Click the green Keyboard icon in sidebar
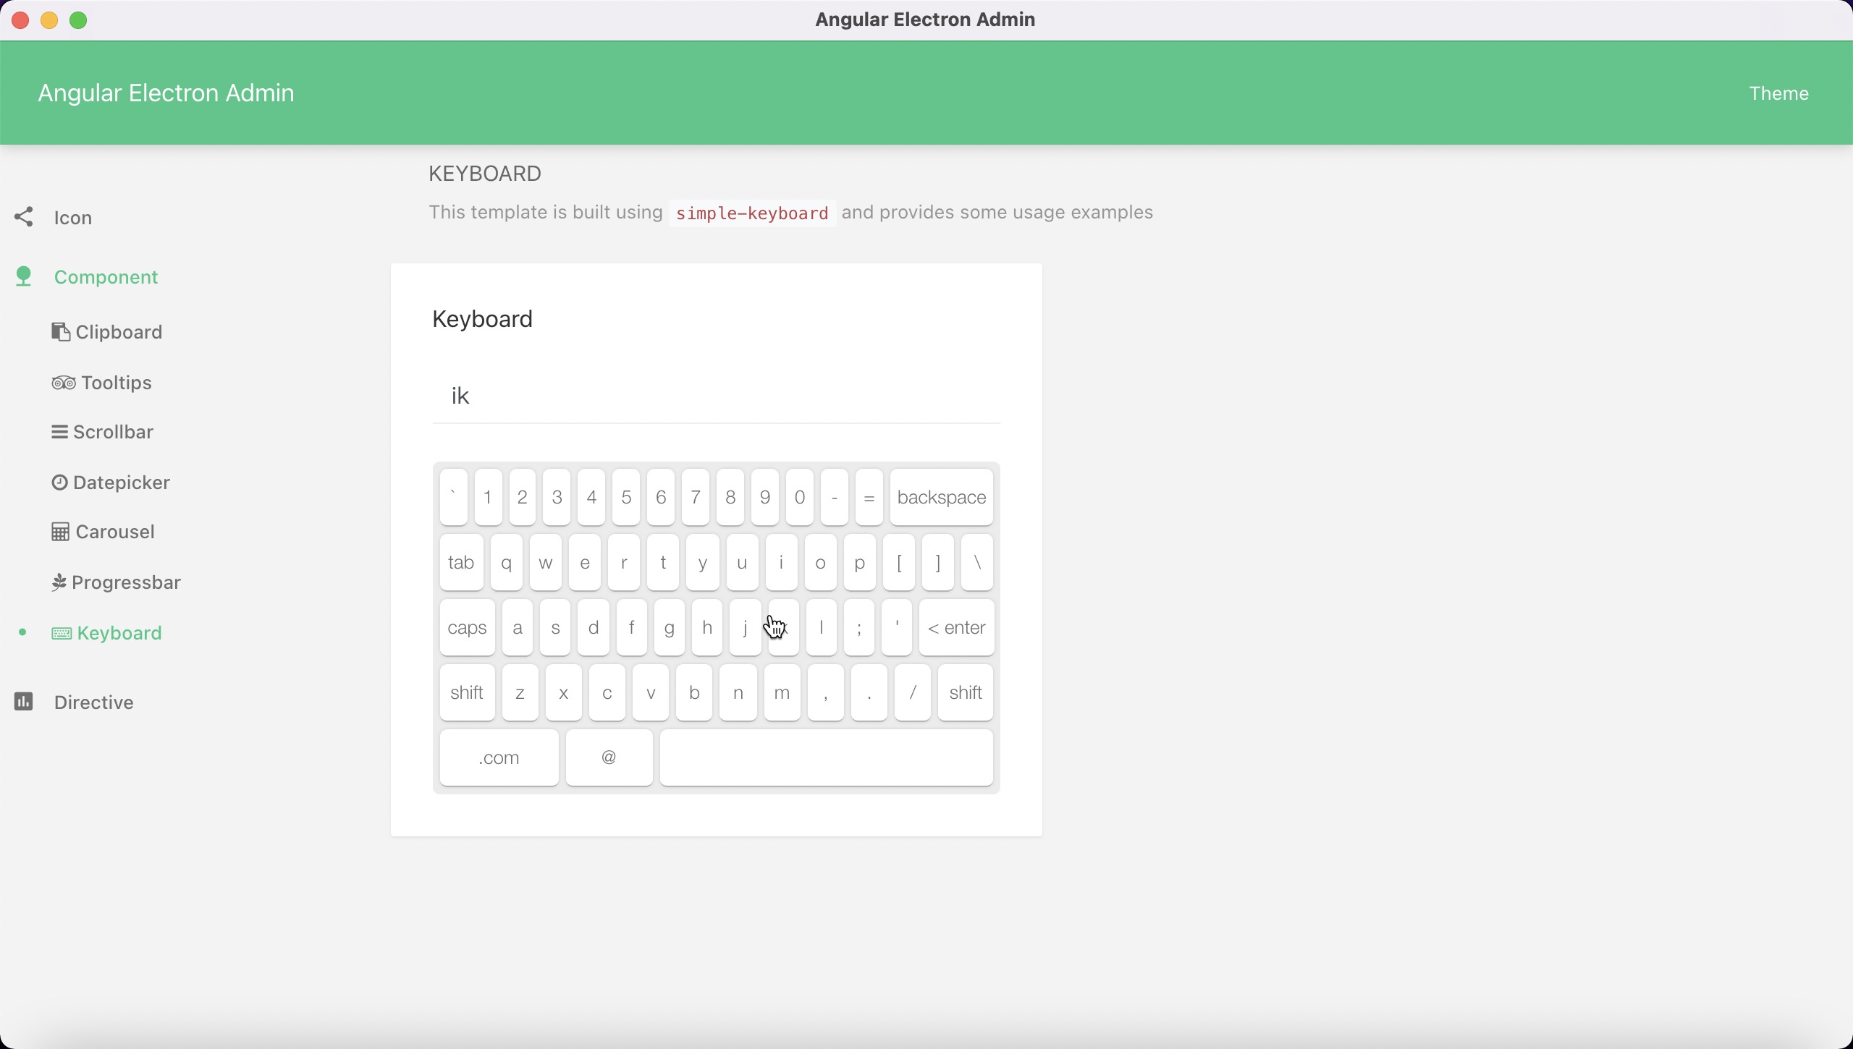The width and height of the screenshot is (1853, 1049). [62, 633]
